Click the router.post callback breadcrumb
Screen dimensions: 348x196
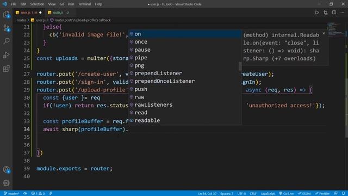point(83,20)
